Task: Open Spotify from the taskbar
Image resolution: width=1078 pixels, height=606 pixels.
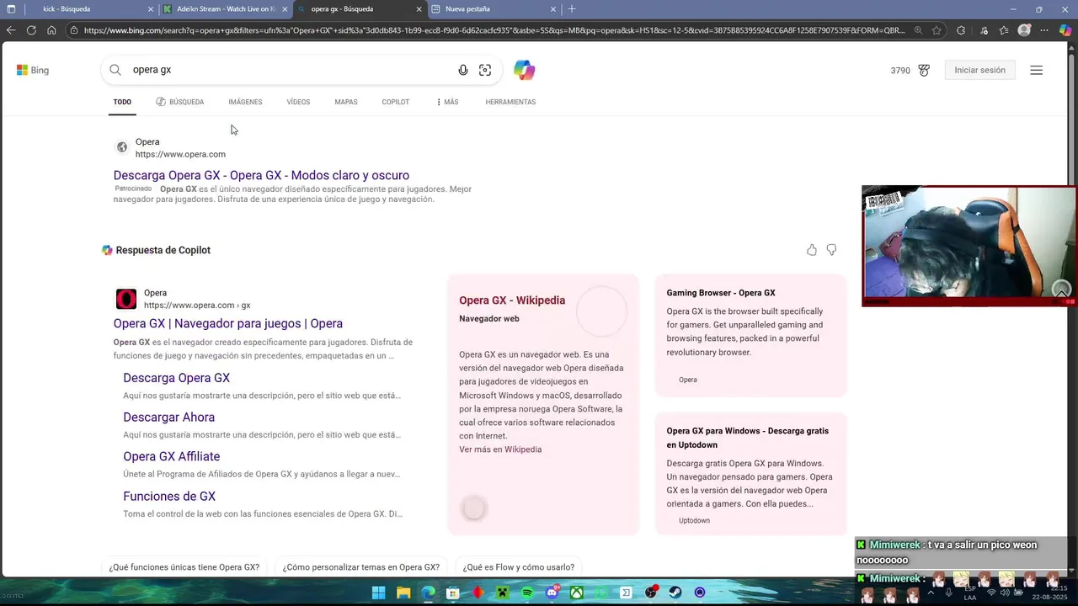Action: click(527, 593)
